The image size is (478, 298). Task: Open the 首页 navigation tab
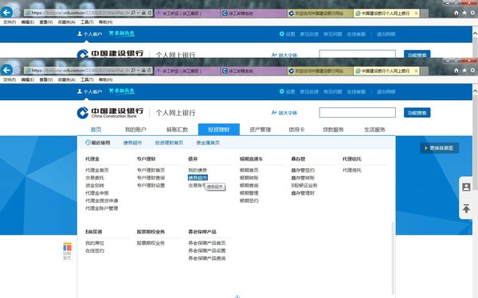[x=96, y=130]
